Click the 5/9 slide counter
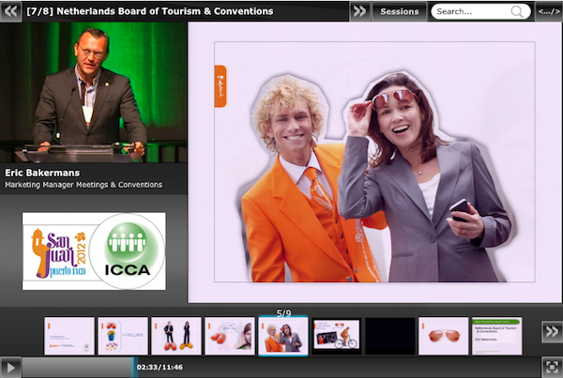This screenshot has width=563, height=378. (283, 313)
